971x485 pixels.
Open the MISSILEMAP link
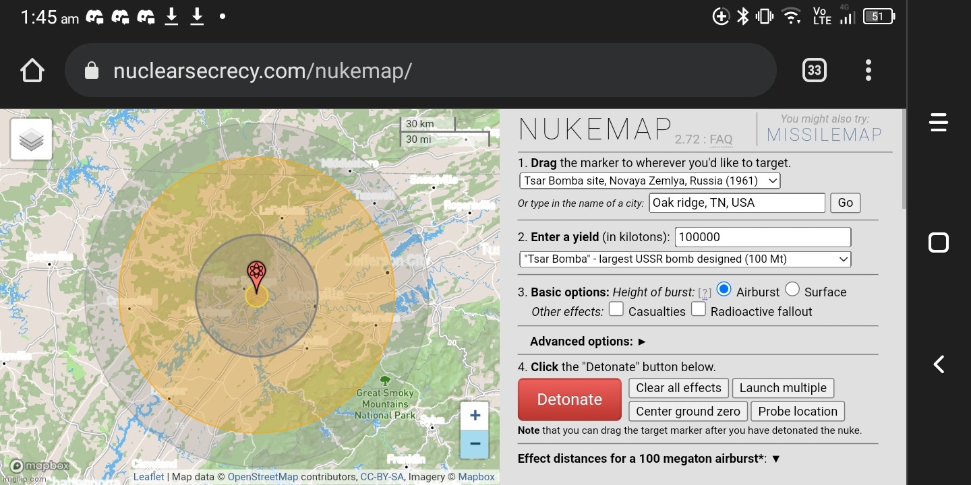(824, 135)
